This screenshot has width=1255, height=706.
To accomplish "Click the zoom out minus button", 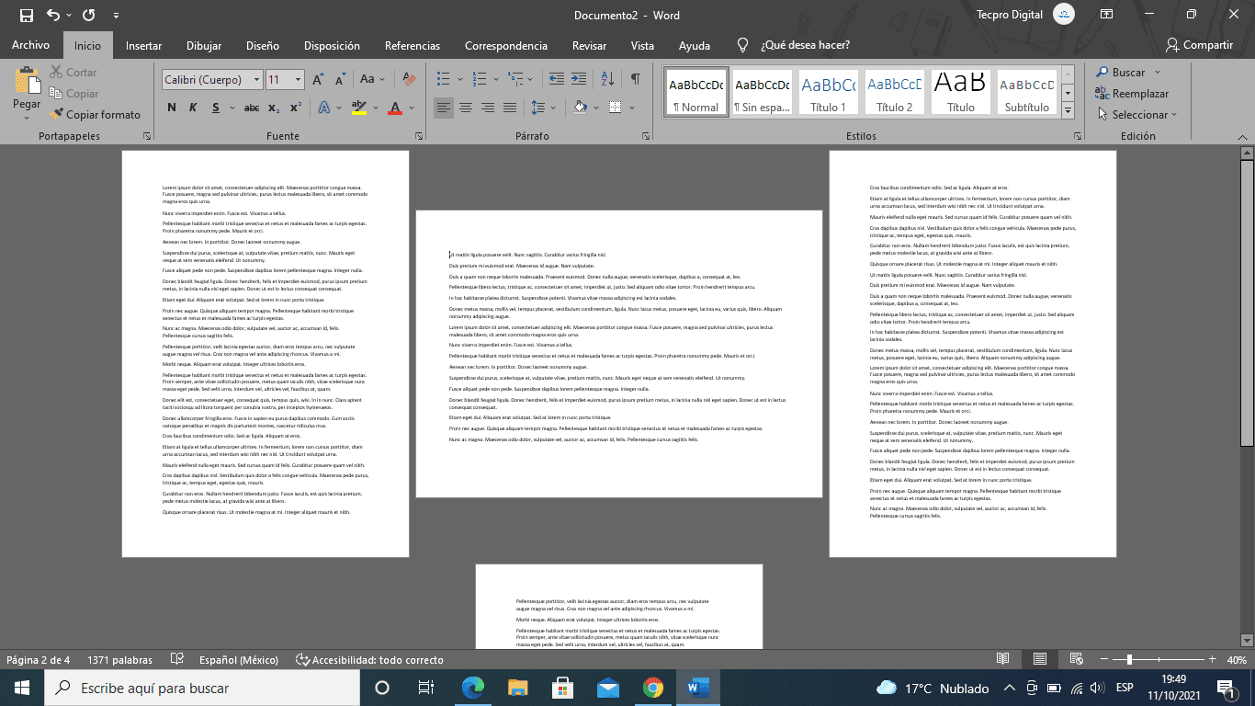I will 1104,659.
